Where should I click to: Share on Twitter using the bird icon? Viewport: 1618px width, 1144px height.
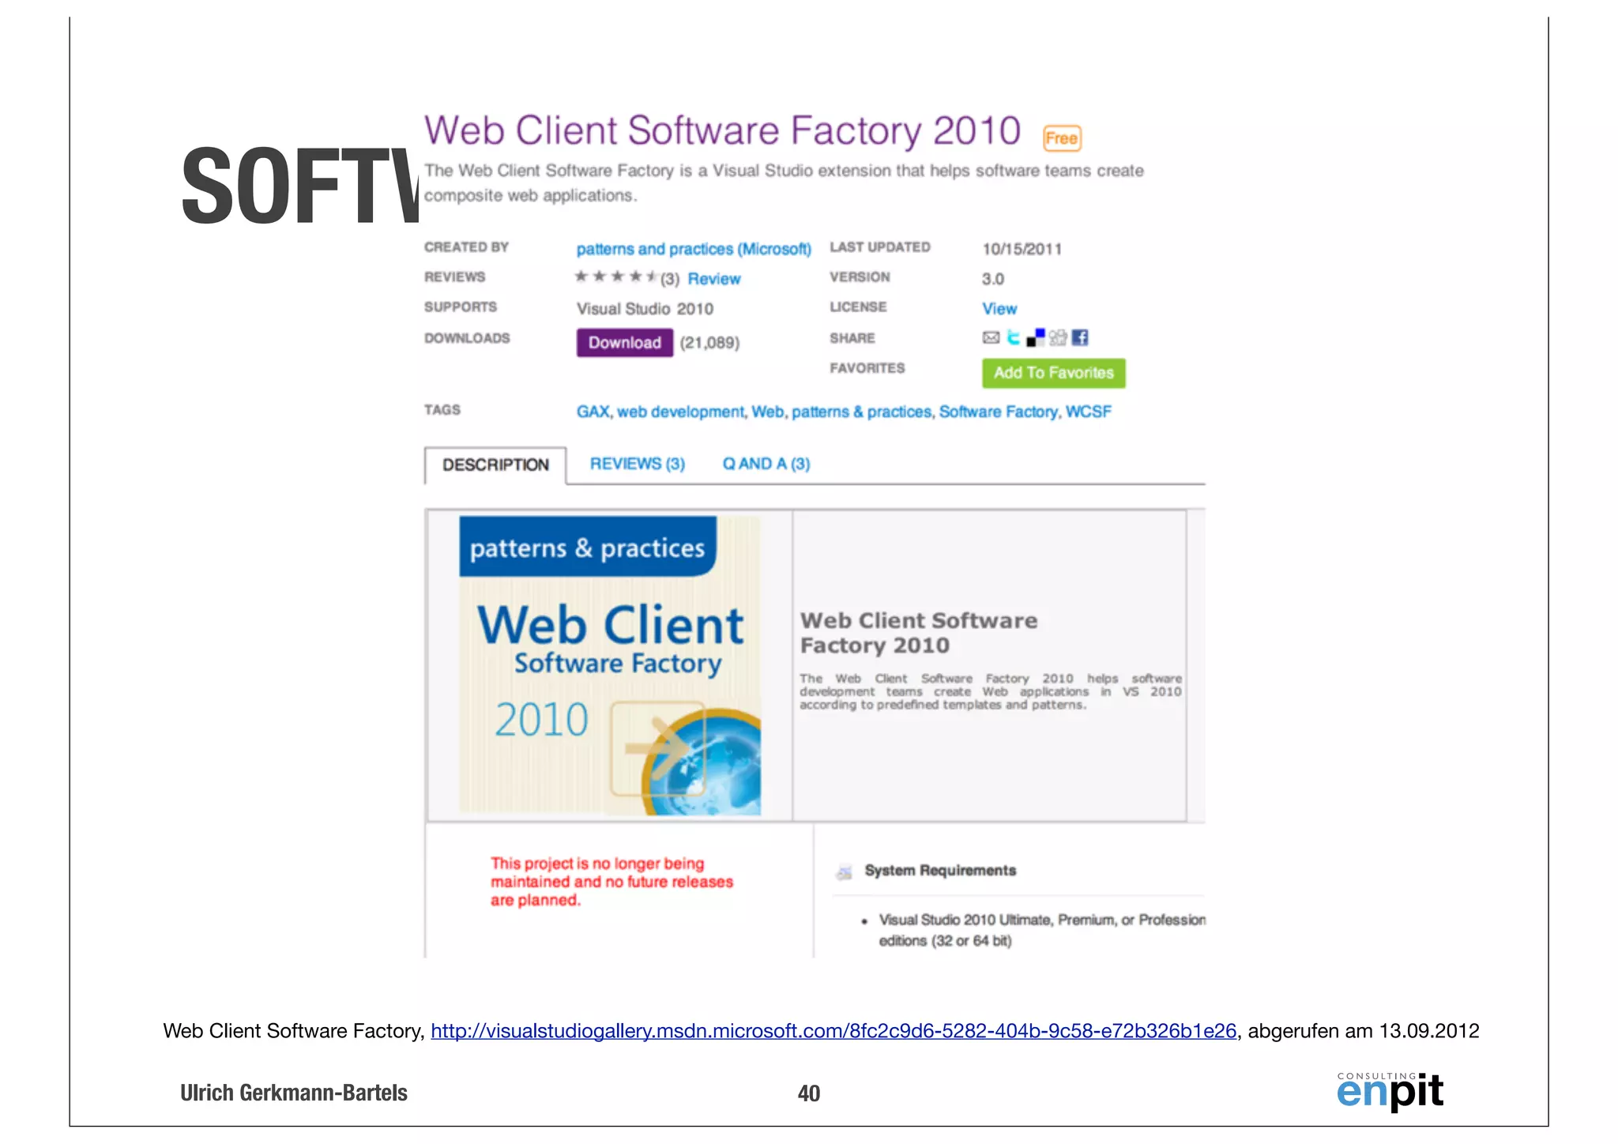(x=1013, y=338)
